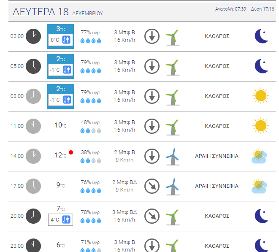This screenshot has width=279, height=252.
Task: Click the sun icon for 08:00
Action: coord(261,96)
